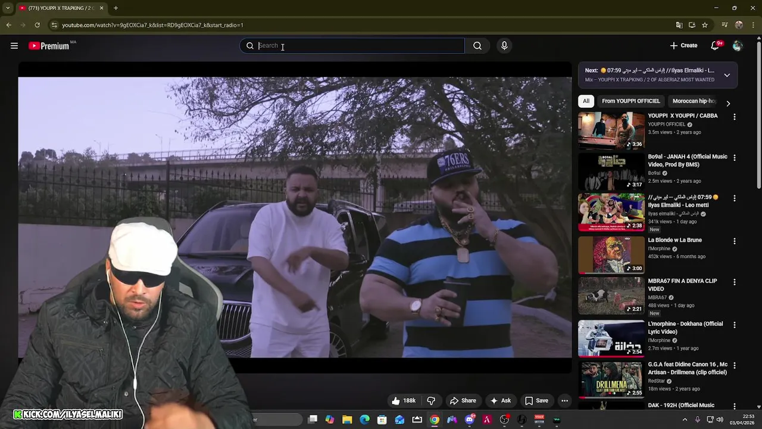This screenshot has width=762, height=429.
Task: Open options for MBRA67 FIN A DENYA
Action: (x=735, y=282)
